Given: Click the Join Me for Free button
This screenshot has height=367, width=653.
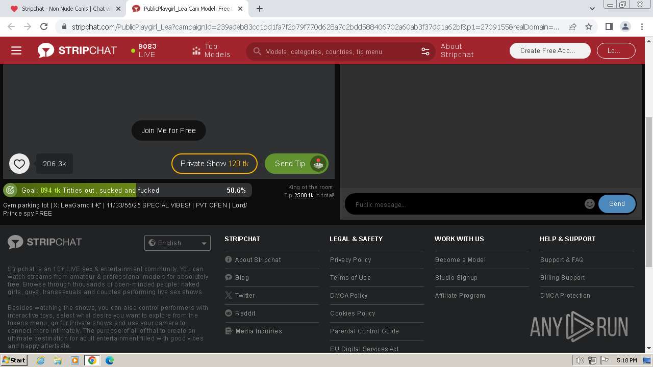Looking at the screenshot, I should (x=168, y=130).
